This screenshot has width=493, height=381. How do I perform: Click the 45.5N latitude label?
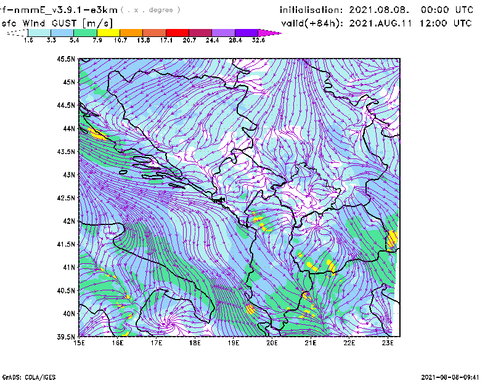click(x=66, y=59)
